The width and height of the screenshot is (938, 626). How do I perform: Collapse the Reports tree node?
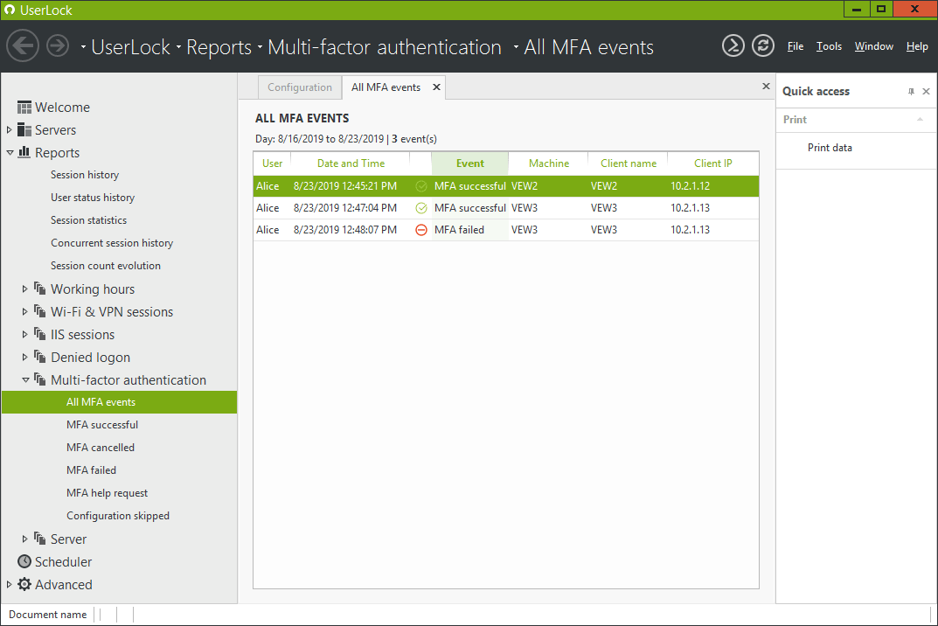(x=10, y=153)
